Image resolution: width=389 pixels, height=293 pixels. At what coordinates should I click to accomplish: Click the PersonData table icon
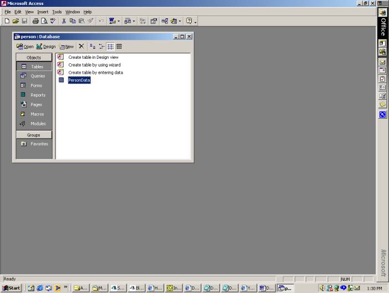coord(61,80)
